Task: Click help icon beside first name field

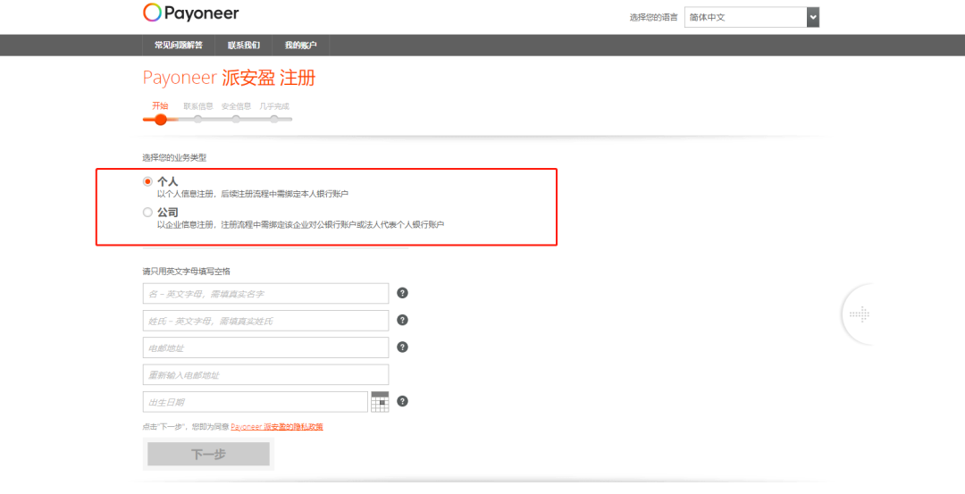Action: click(x=402, y=293)
